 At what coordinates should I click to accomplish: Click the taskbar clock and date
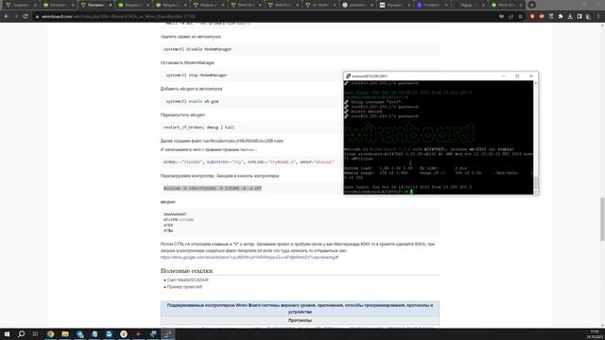595,333
